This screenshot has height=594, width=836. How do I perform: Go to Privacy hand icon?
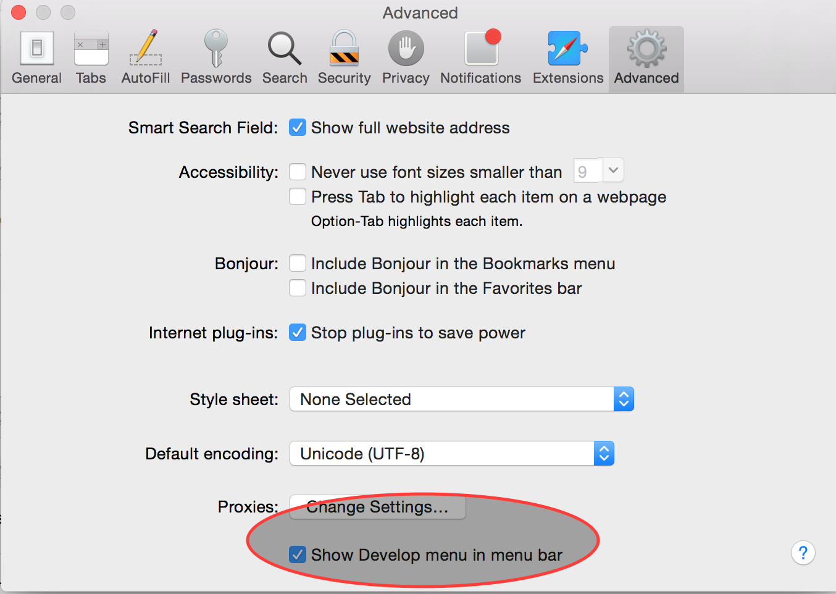(x=406, y=59)
